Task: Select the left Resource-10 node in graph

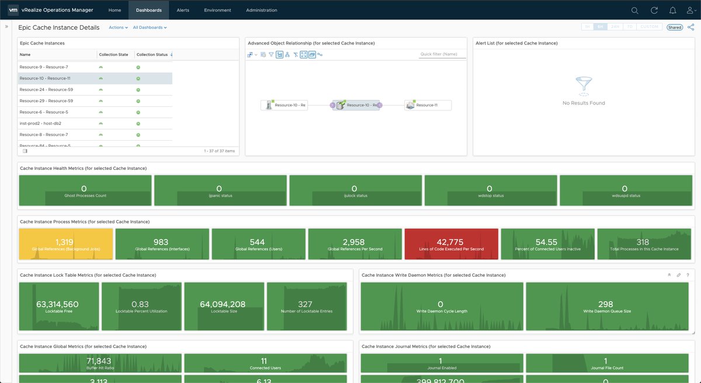Action: click(x=284, y=105)
